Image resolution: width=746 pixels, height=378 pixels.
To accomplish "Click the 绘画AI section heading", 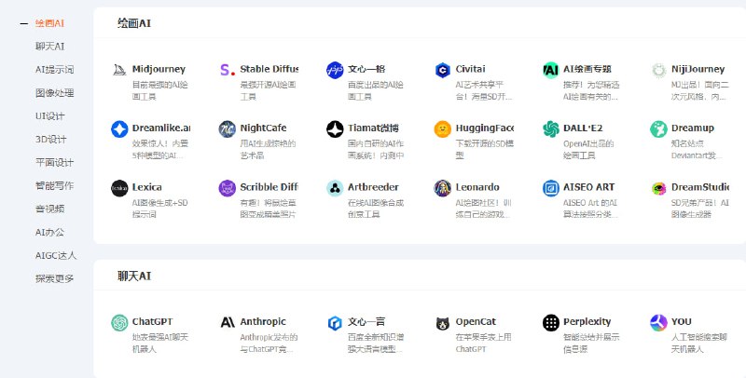I will tap(133, 23).
